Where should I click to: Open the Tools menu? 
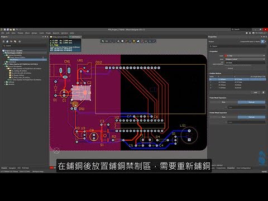(x=41, y=33)
